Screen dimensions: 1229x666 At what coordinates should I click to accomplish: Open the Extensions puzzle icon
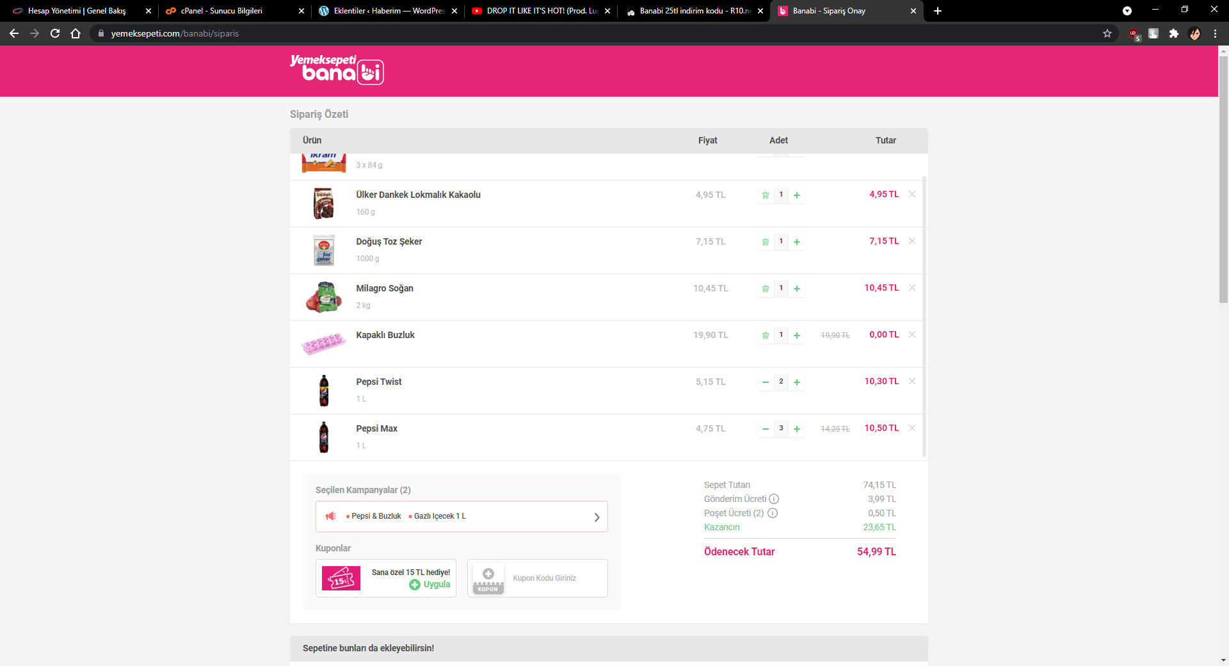click(x=1173, y=33)
